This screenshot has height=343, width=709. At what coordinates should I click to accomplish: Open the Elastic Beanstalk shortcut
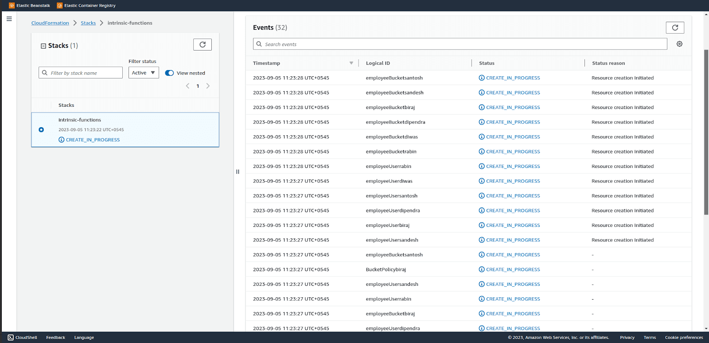coord(30,5)
